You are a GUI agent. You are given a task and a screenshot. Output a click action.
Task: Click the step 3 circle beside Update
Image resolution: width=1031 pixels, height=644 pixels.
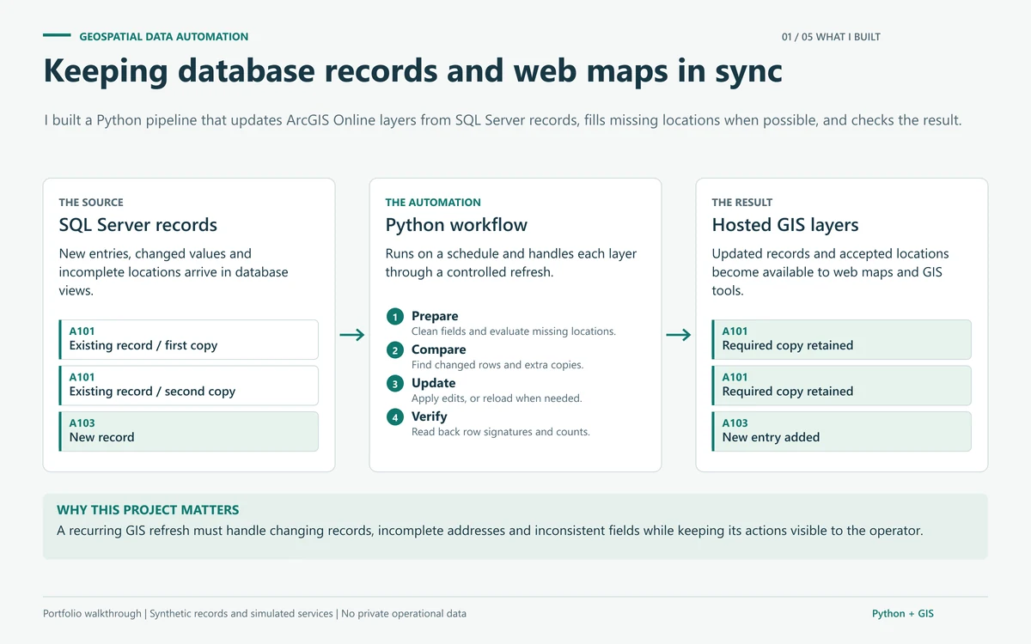tap(395, 384)
